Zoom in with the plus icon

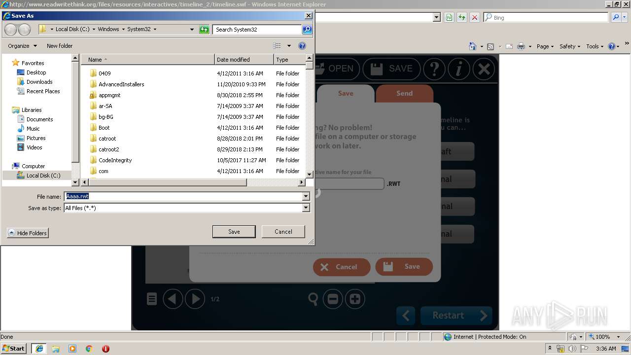[x=355, y=299]
